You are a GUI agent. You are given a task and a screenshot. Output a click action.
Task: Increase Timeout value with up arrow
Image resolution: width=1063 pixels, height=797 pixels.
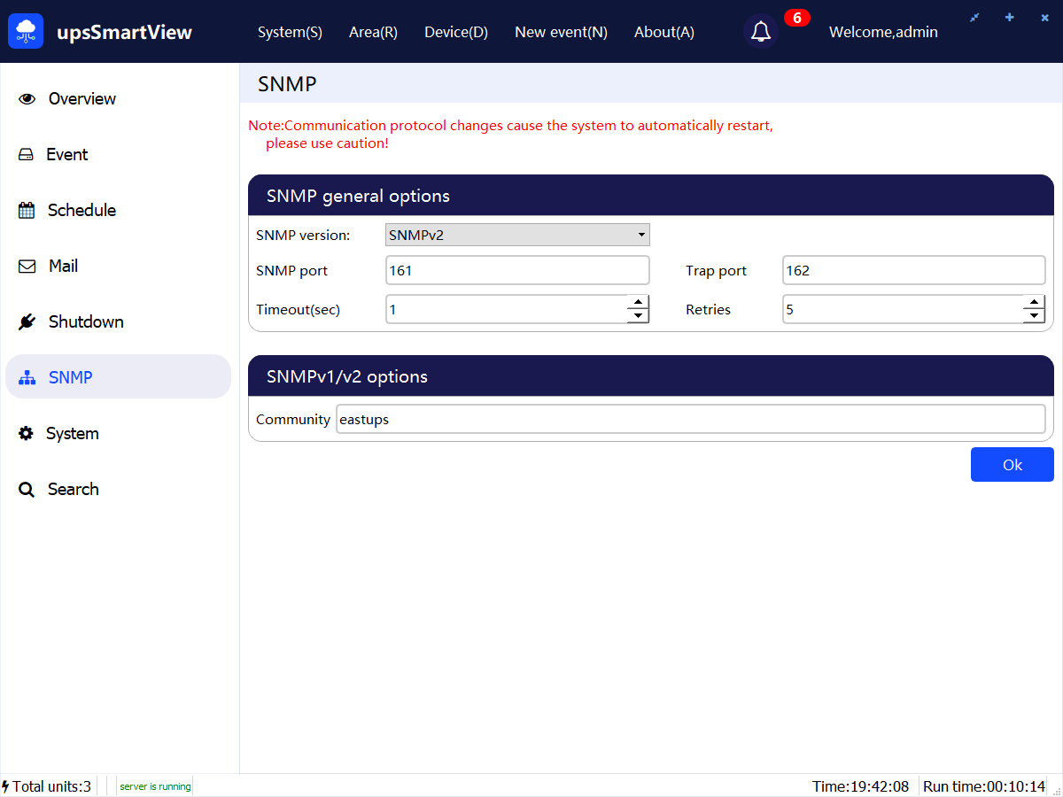638,303
